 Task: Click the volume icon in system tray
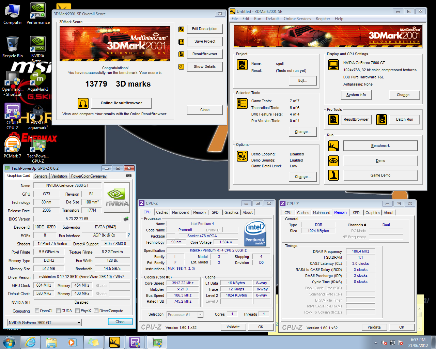(384, 343)
